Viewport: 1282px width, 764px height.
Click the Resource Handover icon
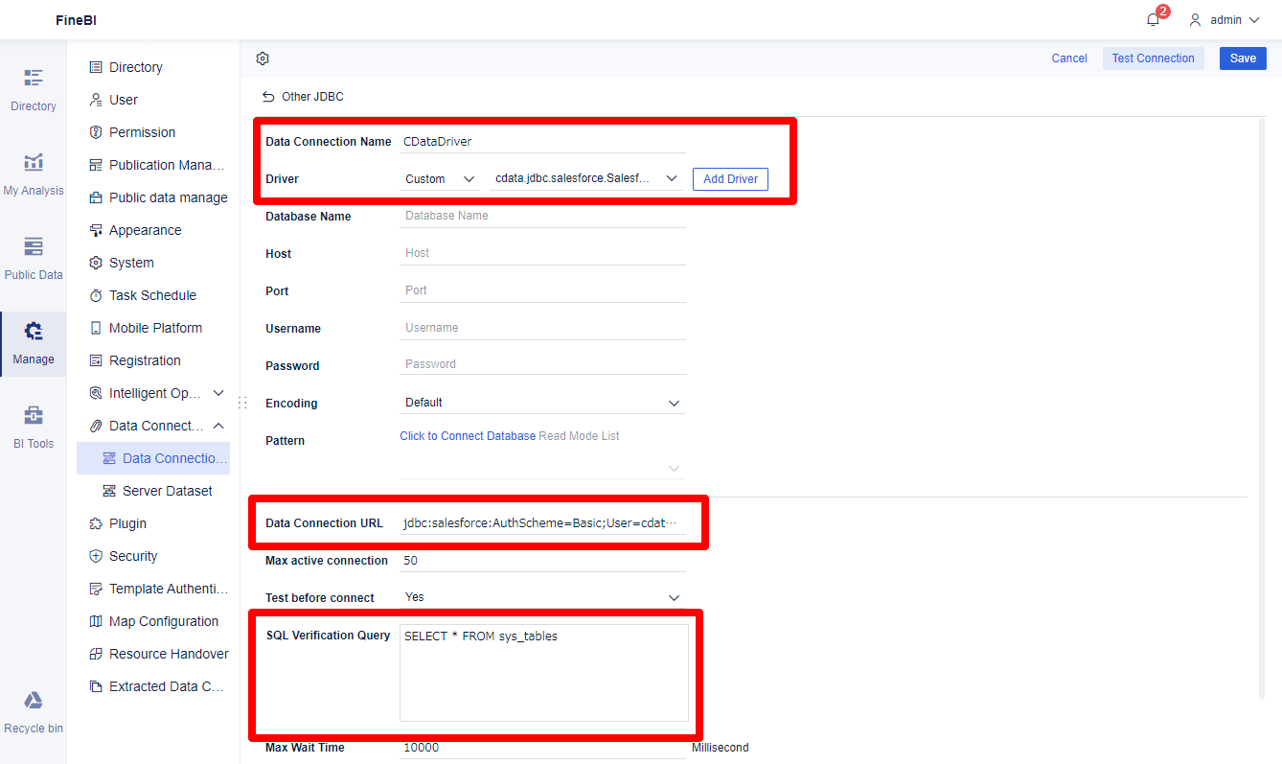96,654
